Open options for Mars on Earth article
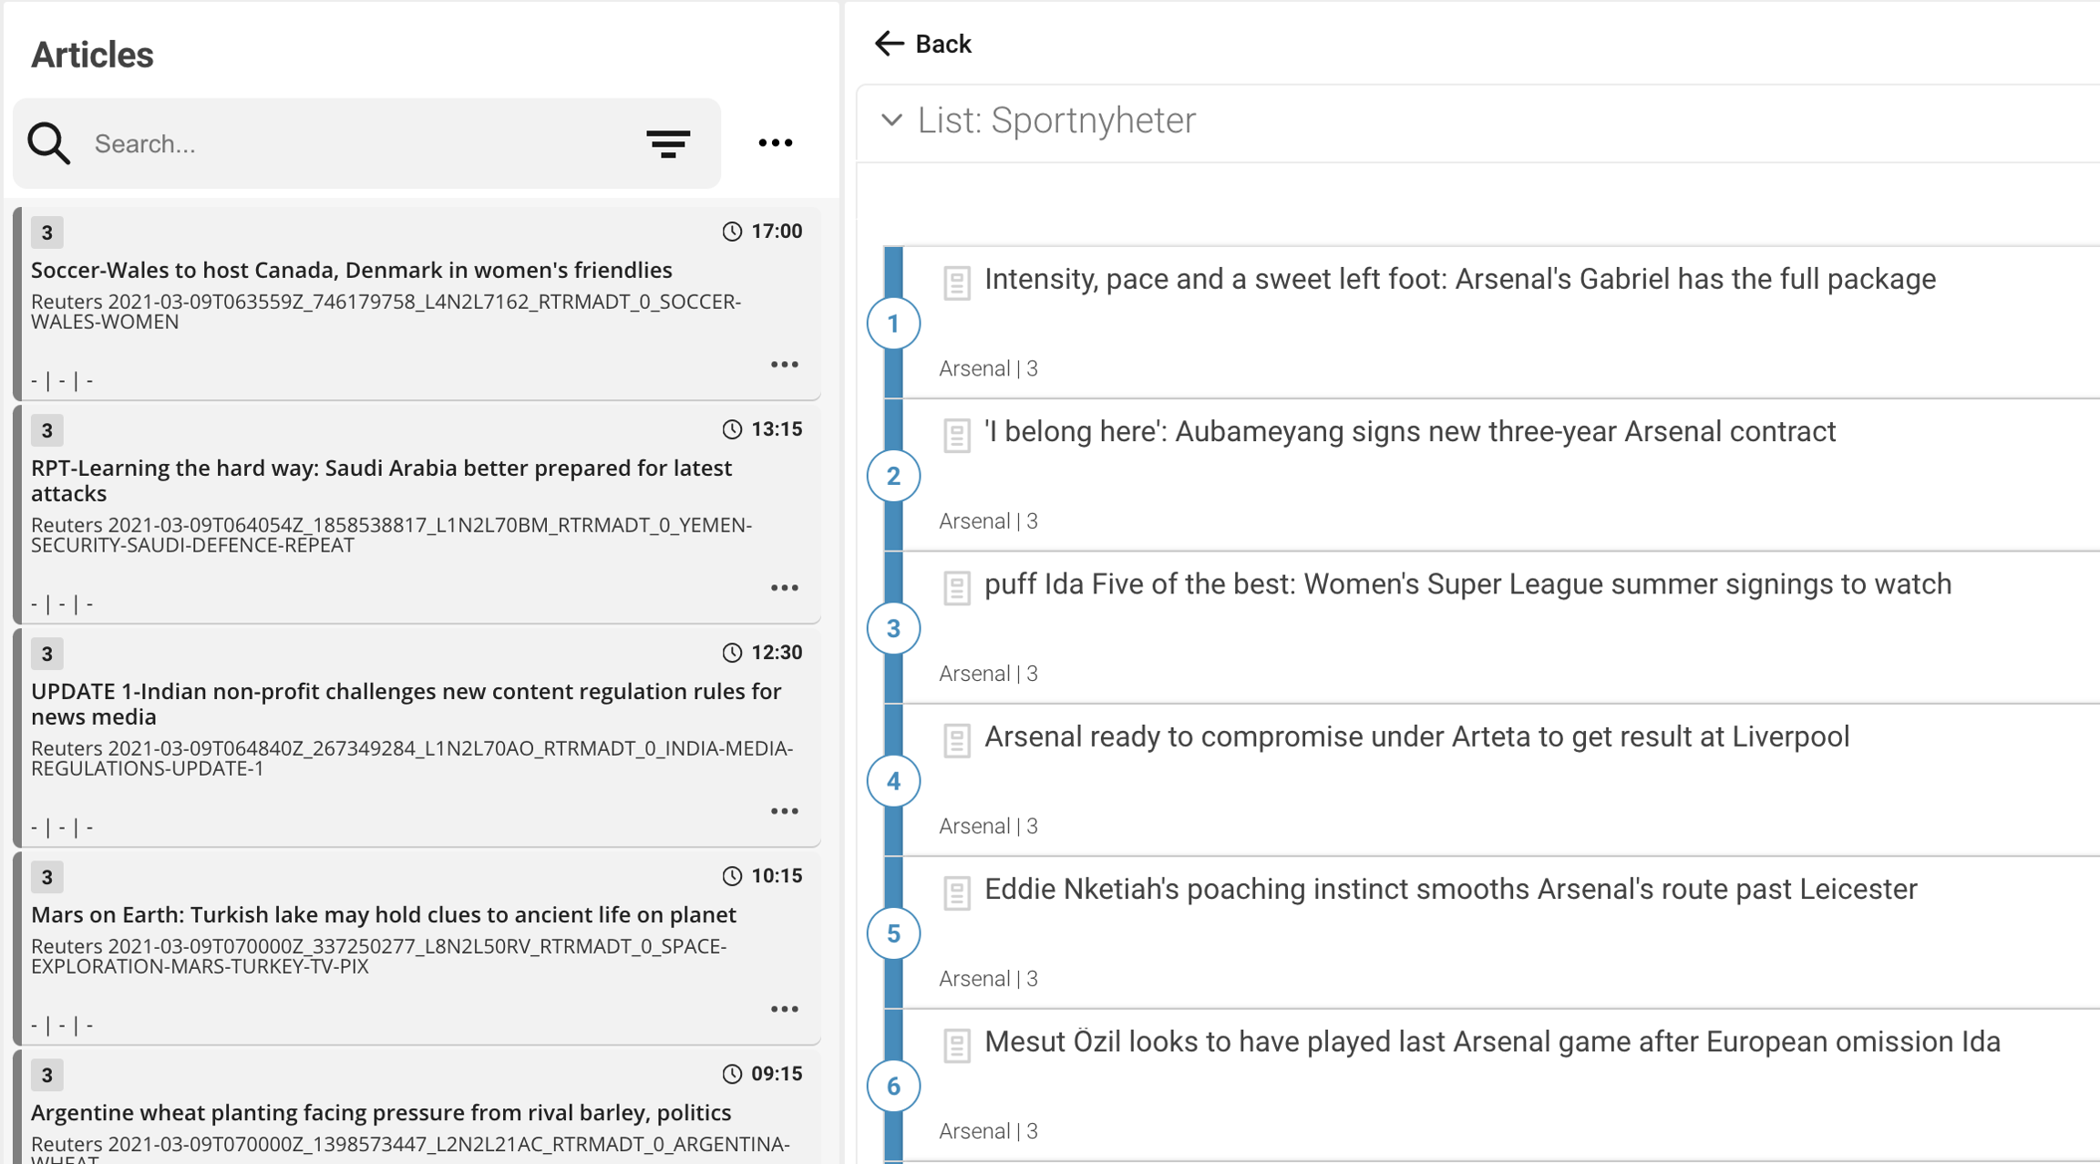Image resolution: width=2100 pixels, height=1164 pixels. click(784, 1009)
